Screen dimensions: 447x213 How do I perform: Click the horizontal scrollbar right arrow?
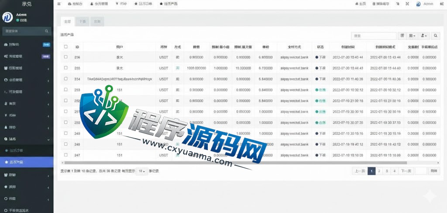tap(438, 163)
